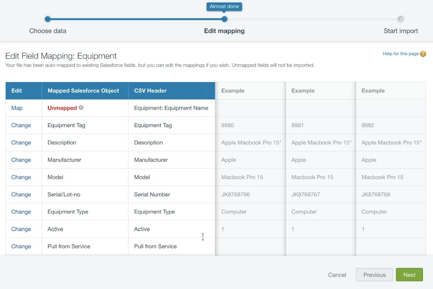The image size is (433, 289).
Task: Select the Choose data step marker
Action: (48, 19)
